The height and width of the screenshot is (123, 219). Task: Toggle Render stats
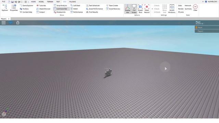[181, 9]
